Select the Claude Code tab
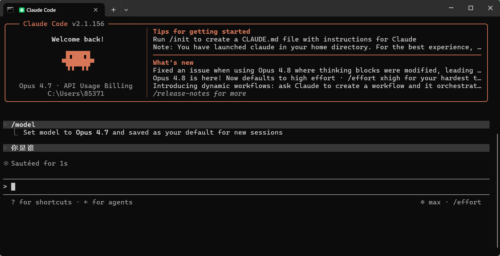 click(x=54, y=10)
